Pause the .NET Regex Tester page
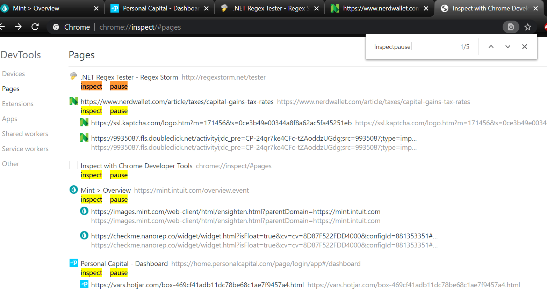The height and width of the screenshot is (296, 547). pyautogui.click(x=119, y=86)
